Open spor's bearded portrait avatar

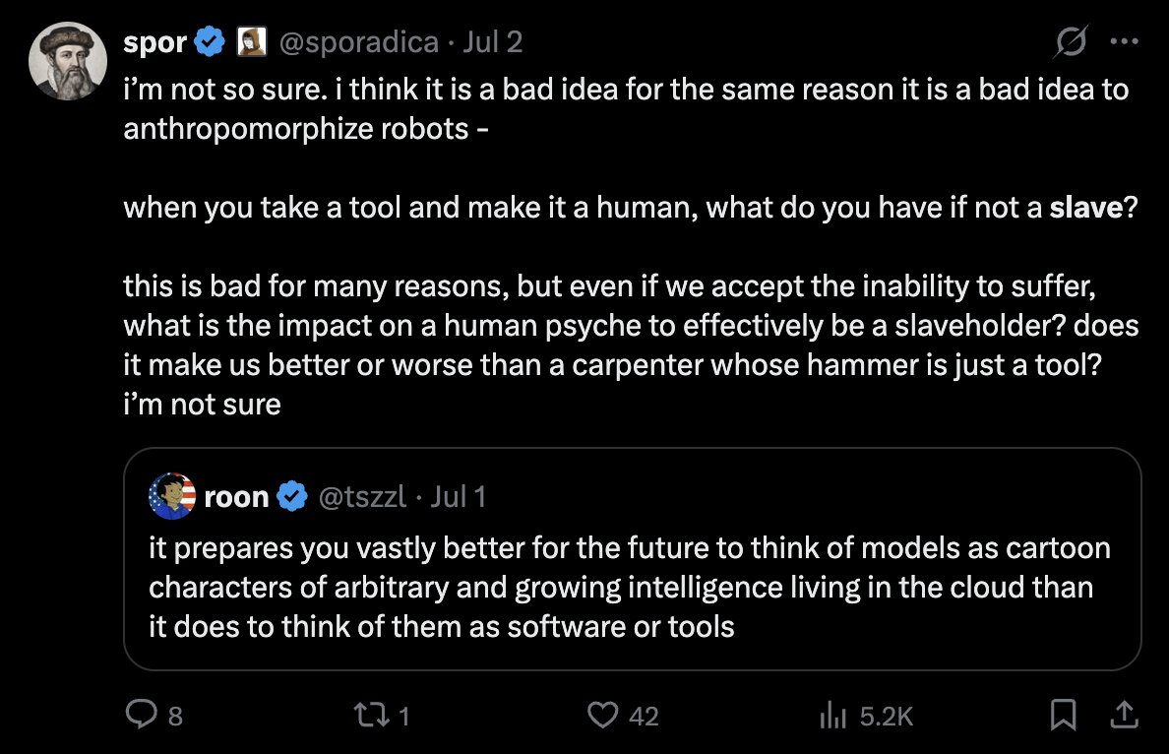pyautogui.click(x=68, y=61)
